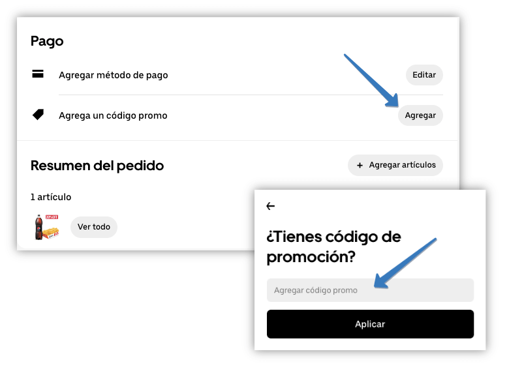Image resolution: width=509 pixels, height=373 pixels.
Task: Select the 'Agrega un código promo' text
Action: point(113,116)
